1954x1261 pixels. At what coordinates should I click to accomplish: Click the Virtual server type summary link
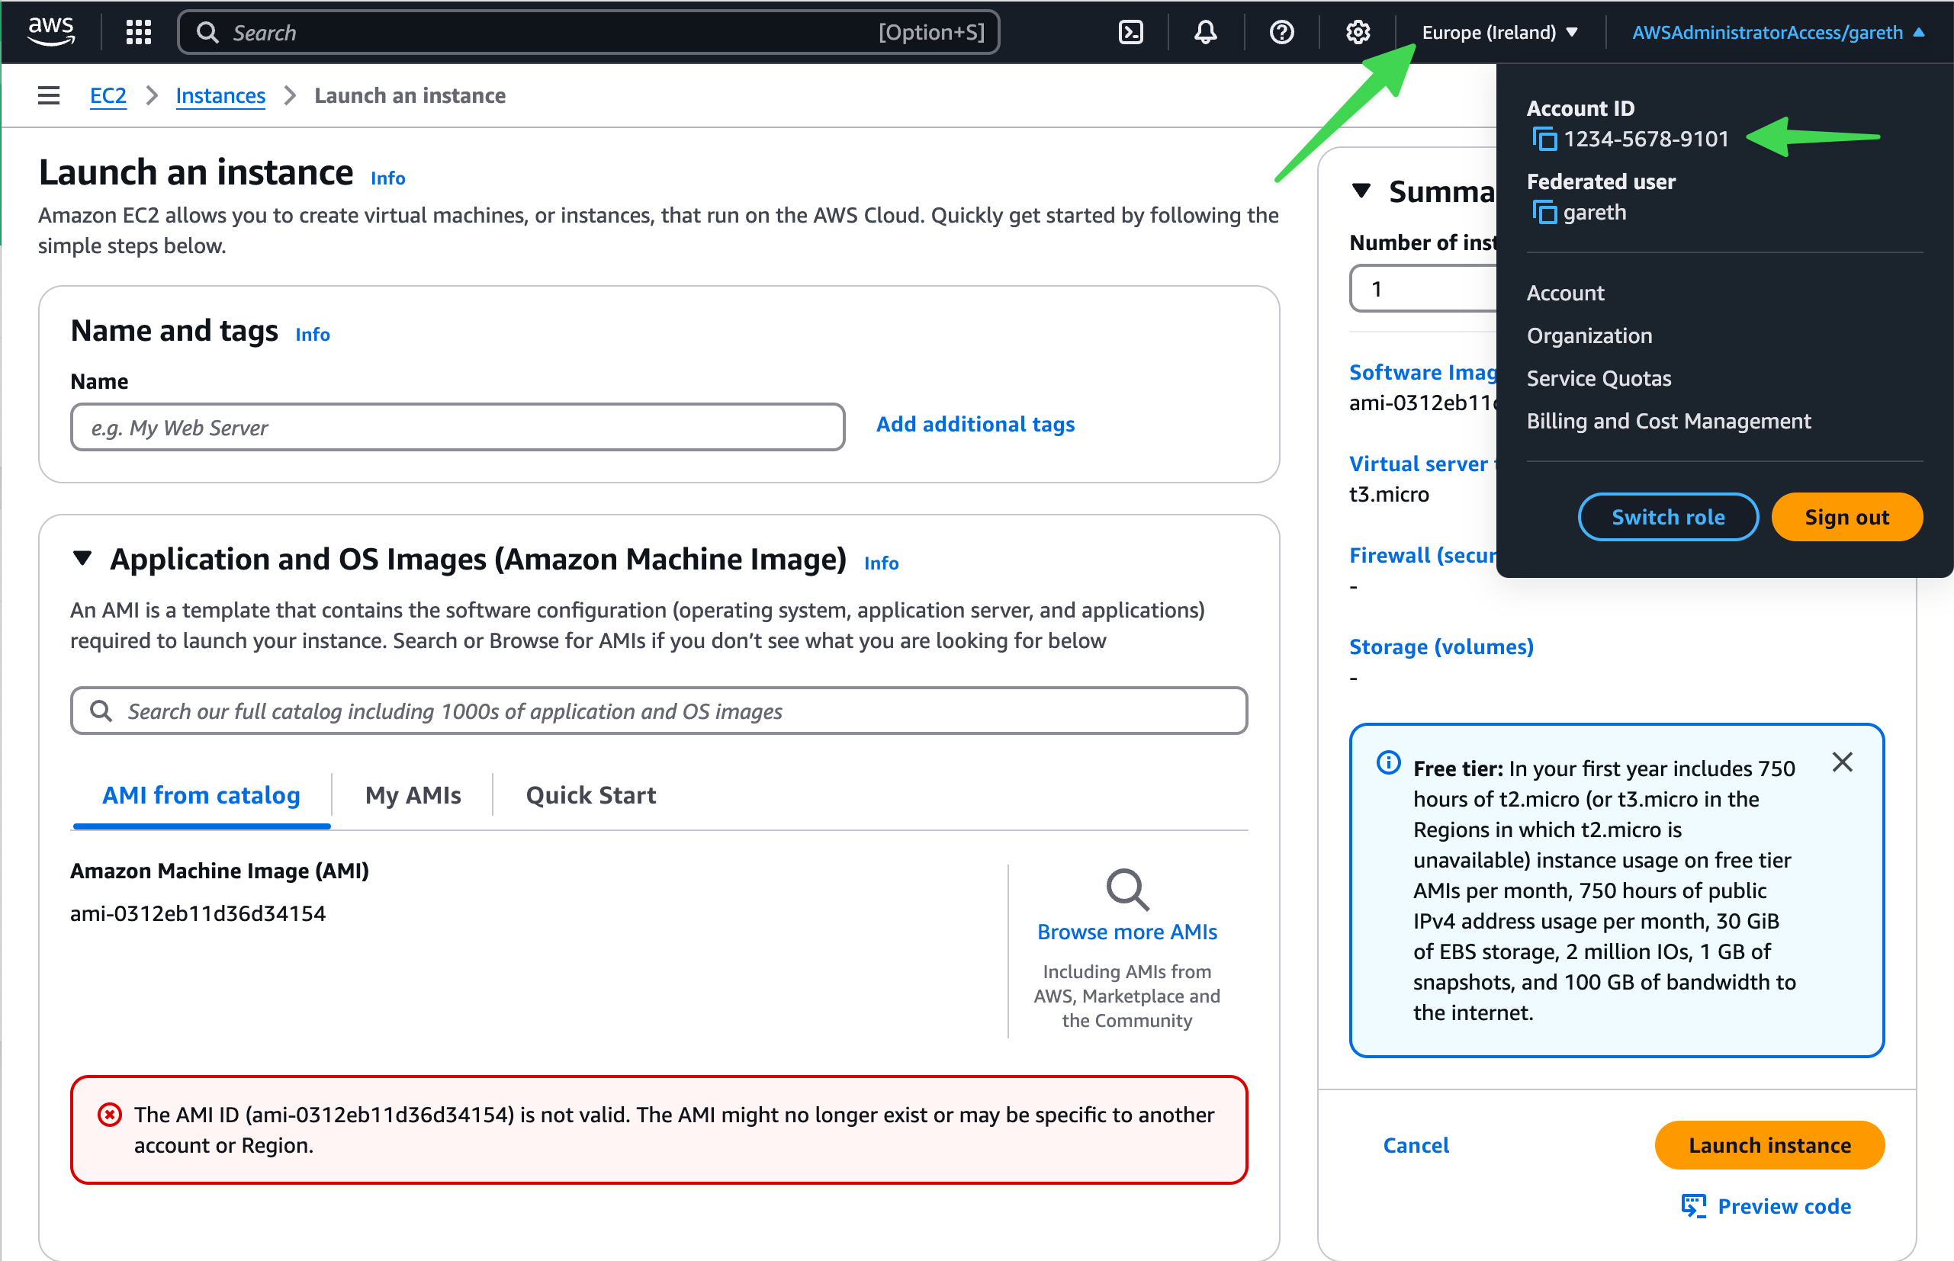click(1422, 464)
